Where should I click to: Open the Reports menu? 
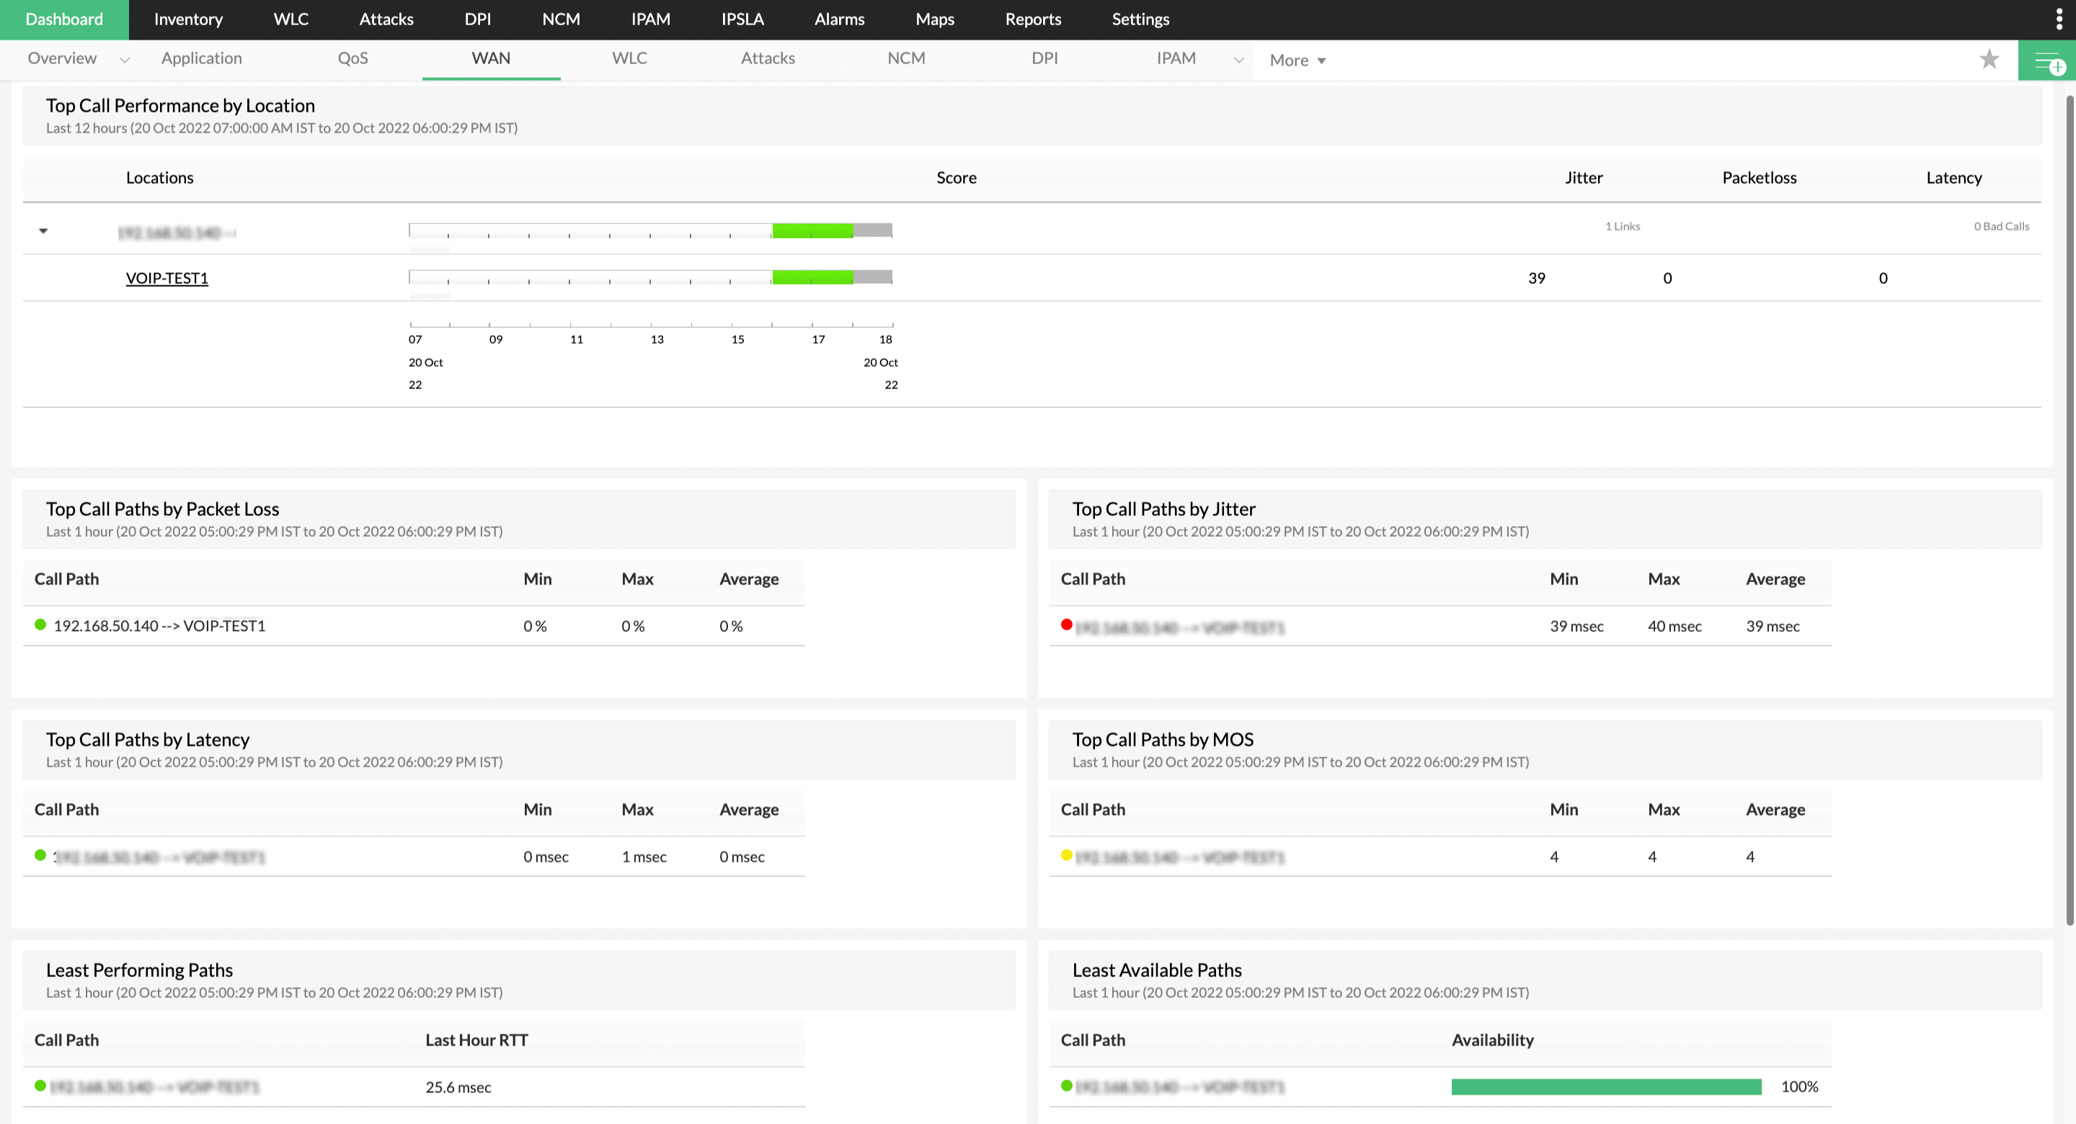point(1032,19)
